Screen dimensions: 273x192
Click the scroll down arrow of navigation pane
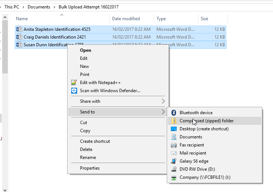coord(5,190)
